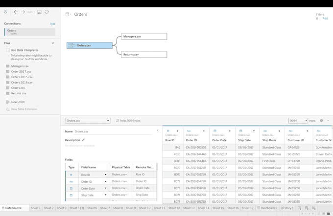Image resolution: width=333 pixels, height=216 pixels.
Task: Open the Sheet 10 tab
Action: (x=144, y=208)
